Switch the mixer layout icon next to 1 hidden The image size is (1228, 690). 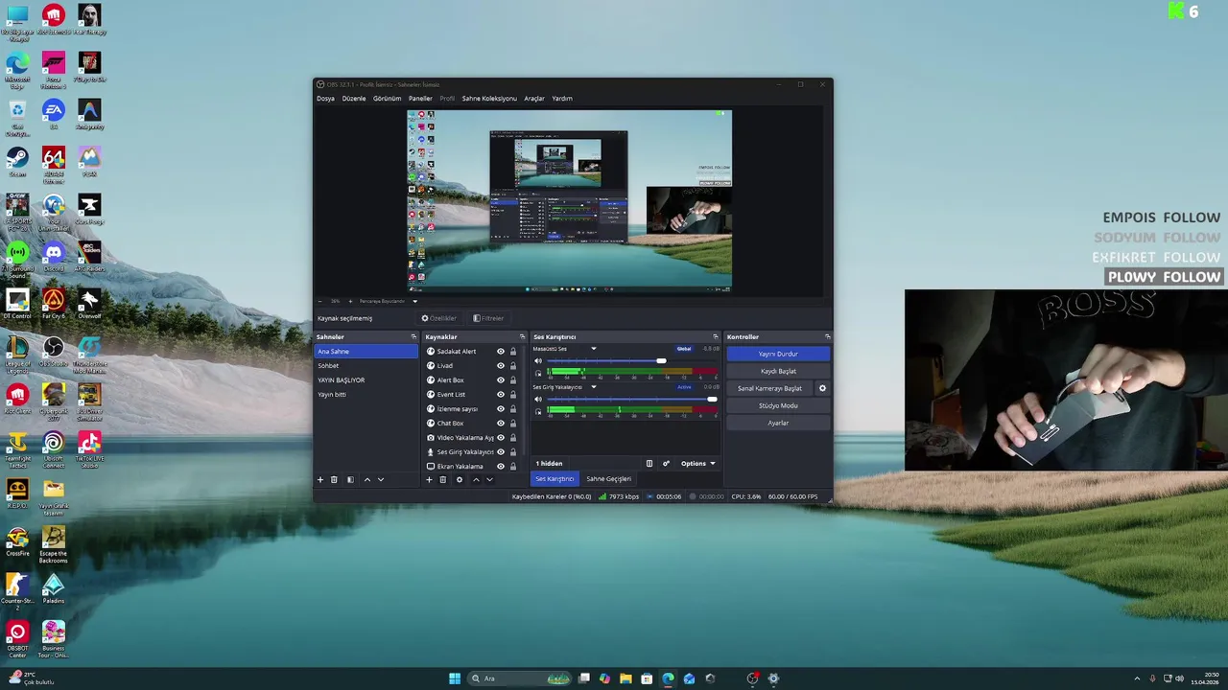[x=649, y=464]
